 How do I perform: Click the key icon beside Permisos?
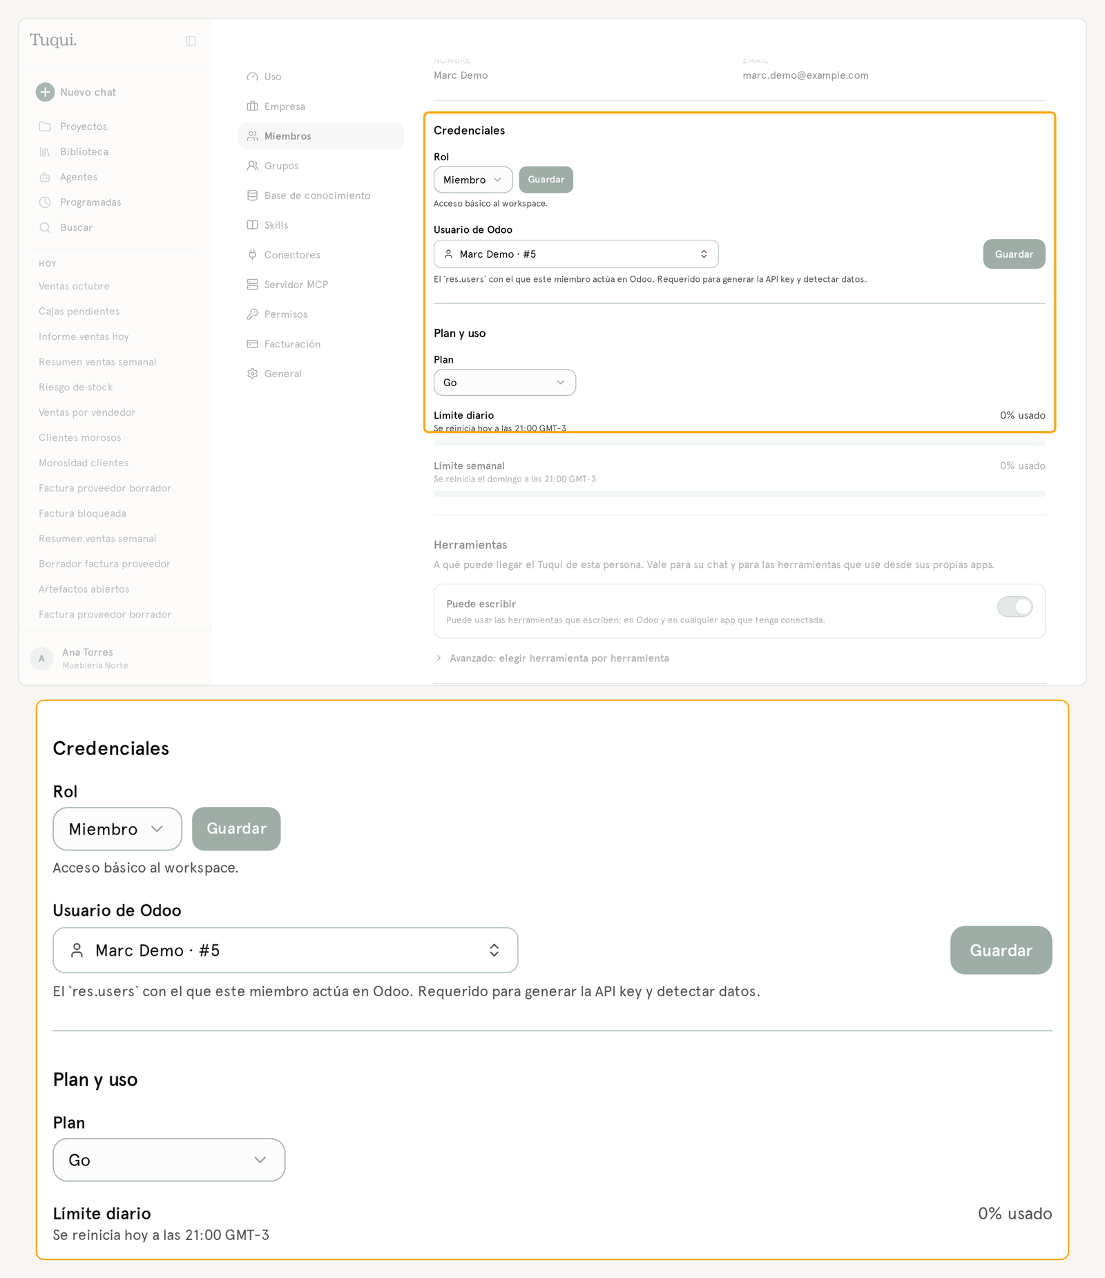252,314
